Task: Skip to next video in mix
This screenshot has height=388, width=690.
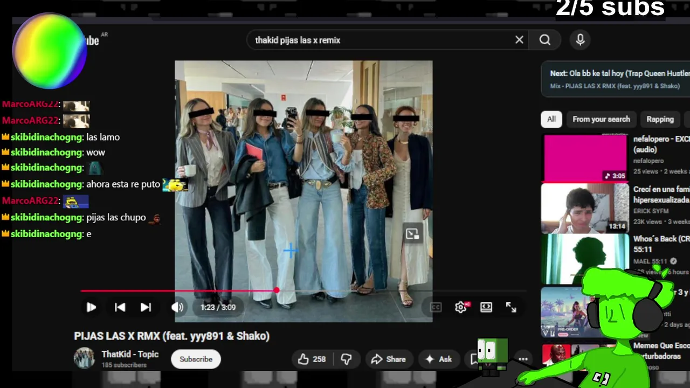Action: [x=146, y=307]
